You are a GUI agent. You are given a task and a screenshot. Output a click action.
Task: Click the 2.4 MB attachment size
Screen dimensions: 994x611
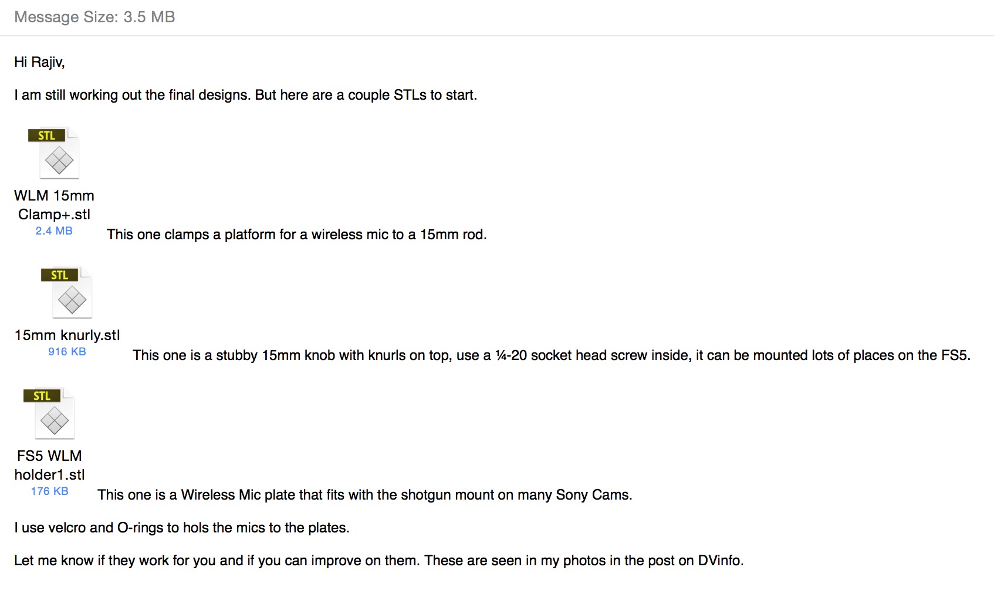tap(54, 231)
